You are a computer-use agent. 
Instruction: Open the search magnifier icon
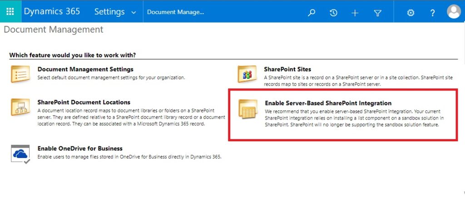click(312, 13)
